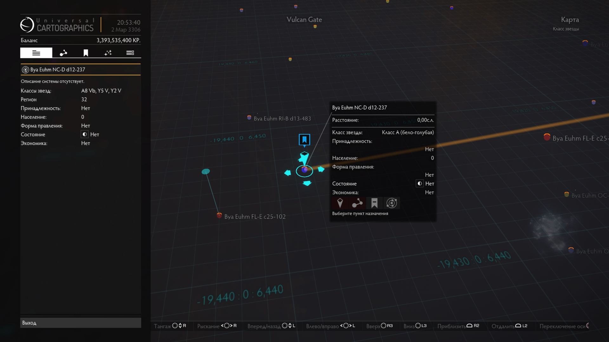
Task: Click the Переключение оси control hint
Action: point(564,326)
